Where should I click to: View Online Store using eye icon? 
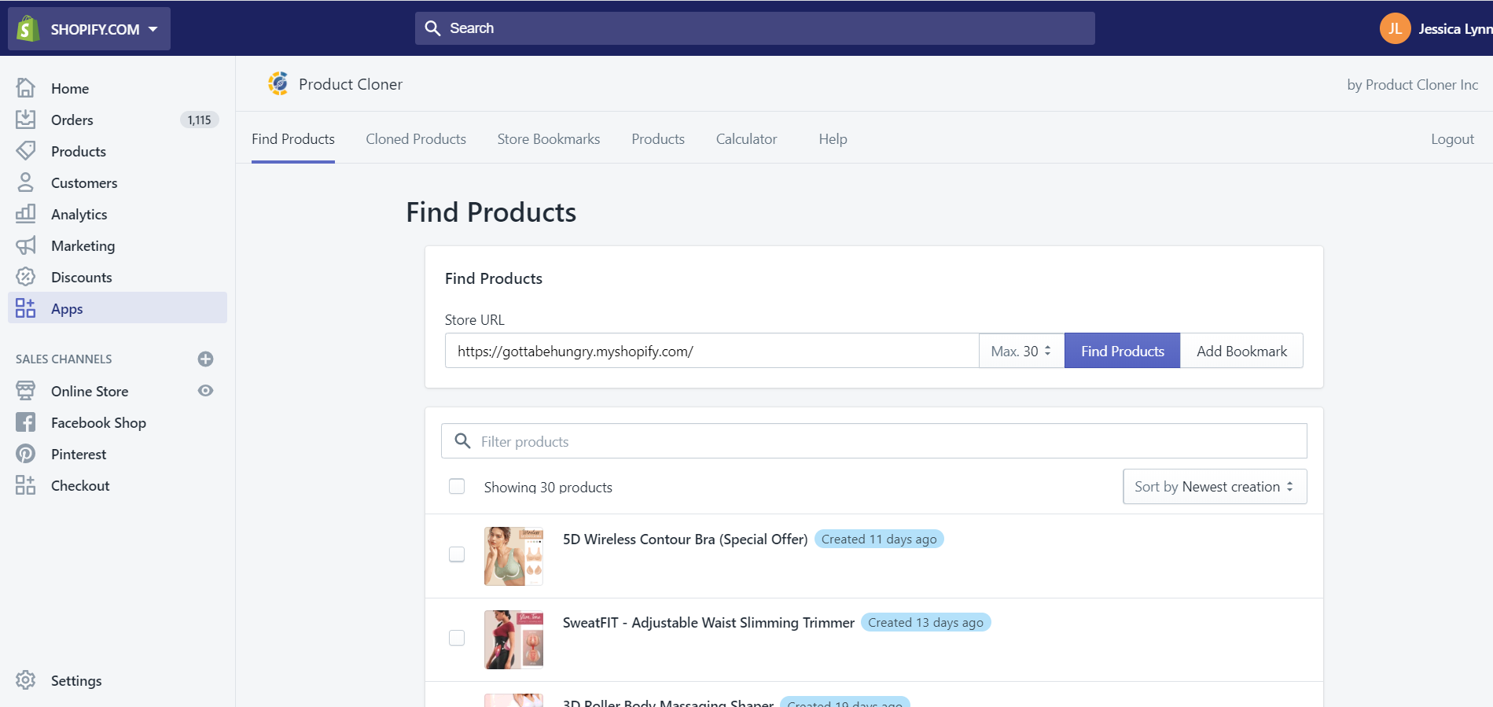[x=205, y=391]
